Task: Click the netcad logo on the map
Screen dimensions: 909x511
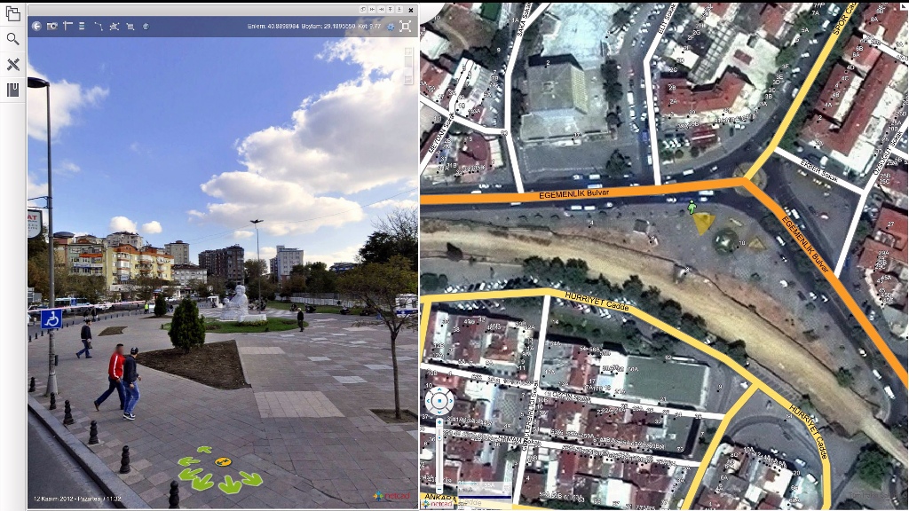Action: coord(437,502)
